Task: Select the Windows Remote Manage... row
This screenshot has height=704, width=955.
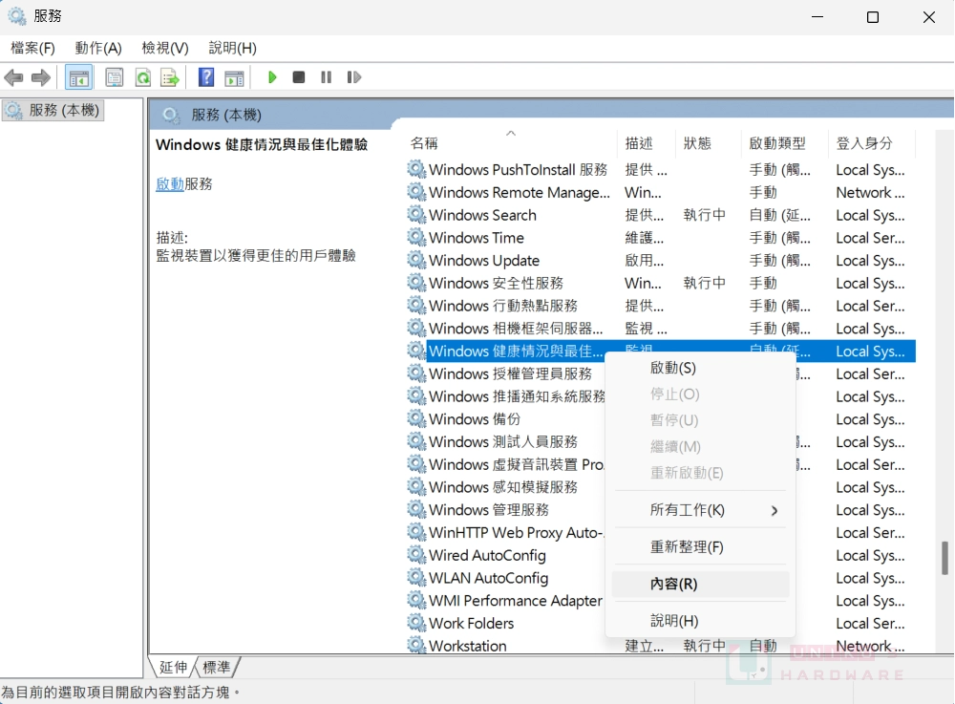Action: click(x=660, y=192)
